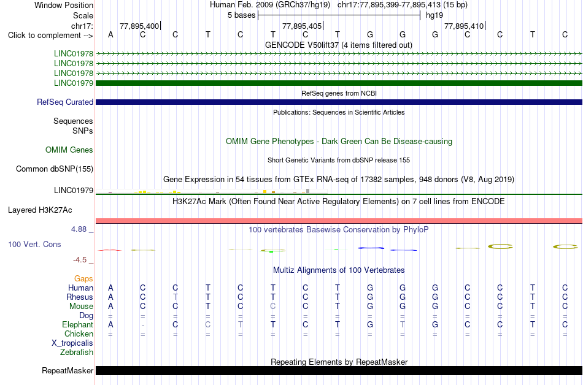Open 'Repeating Elements by RepeatMasker' title
Viewport: 583px width, 385px height.
click(x=339, y=362)
